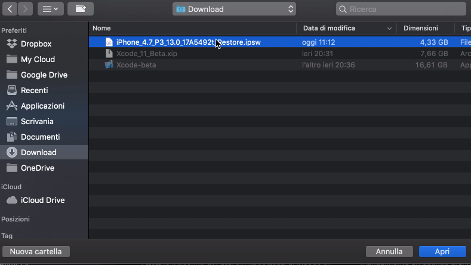Image resolution: width=471 pixels, height=265 pixels.
Task: Click the ieri 20:31 date cell
Action: point(318,54)
